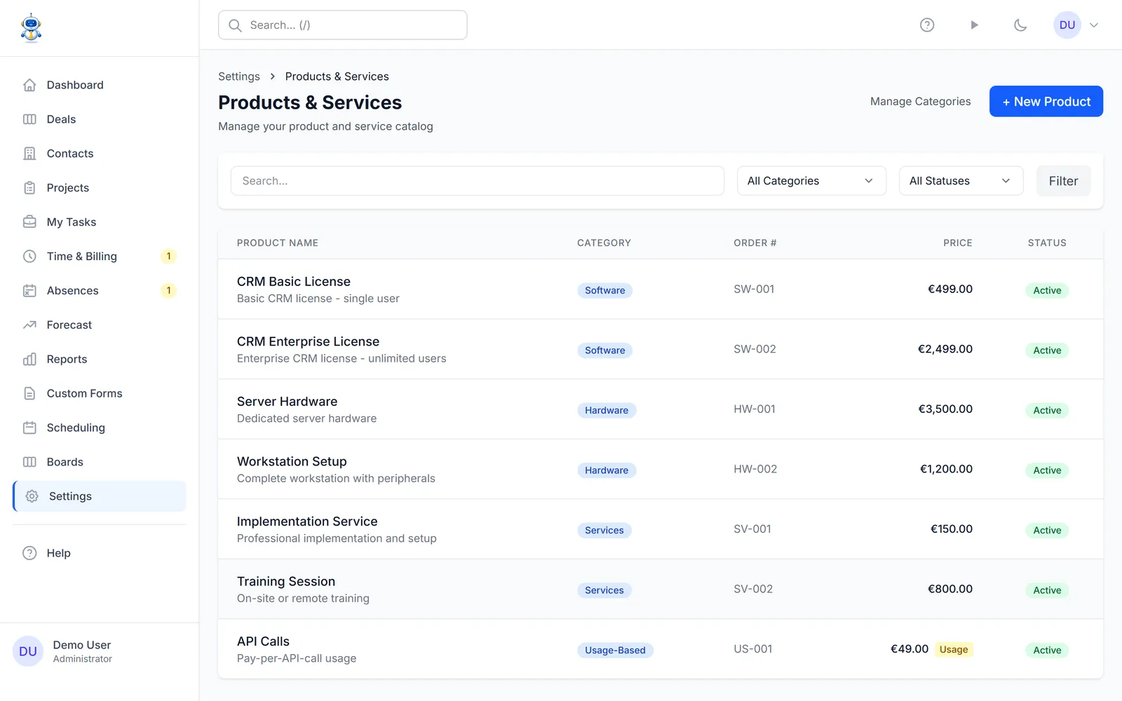Click Settings breadcrumb link
Screen dimensions: 1122x701
(x=239, y=76)
